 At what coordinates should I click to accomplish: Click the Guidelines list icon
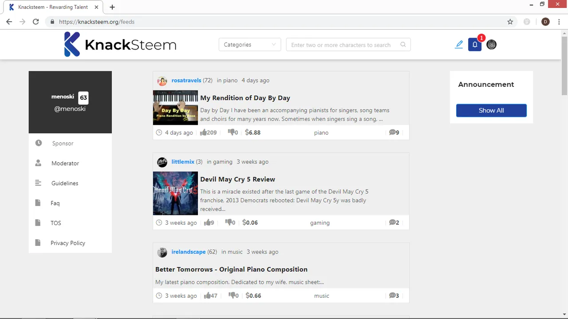38,183
